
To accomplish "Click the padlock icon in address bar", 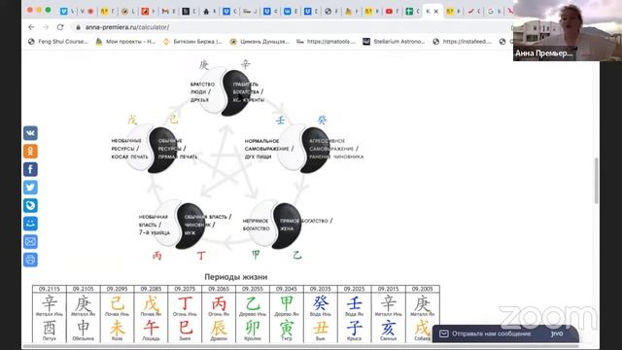I will tap(78, 27).
